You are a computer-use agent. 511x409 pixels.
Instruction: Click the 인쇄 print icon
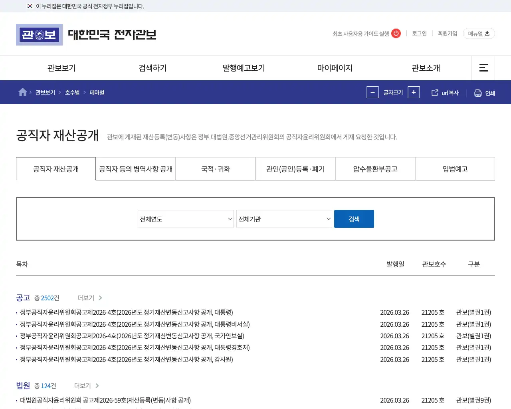(478, 92)
